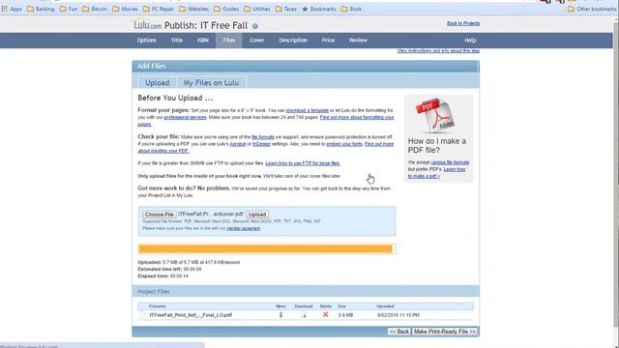Click the page vertical scrollbar

(616, 174)
